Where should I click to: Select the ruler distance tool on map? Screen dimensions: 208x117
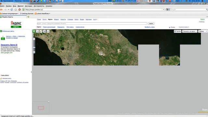coord(41,31)
